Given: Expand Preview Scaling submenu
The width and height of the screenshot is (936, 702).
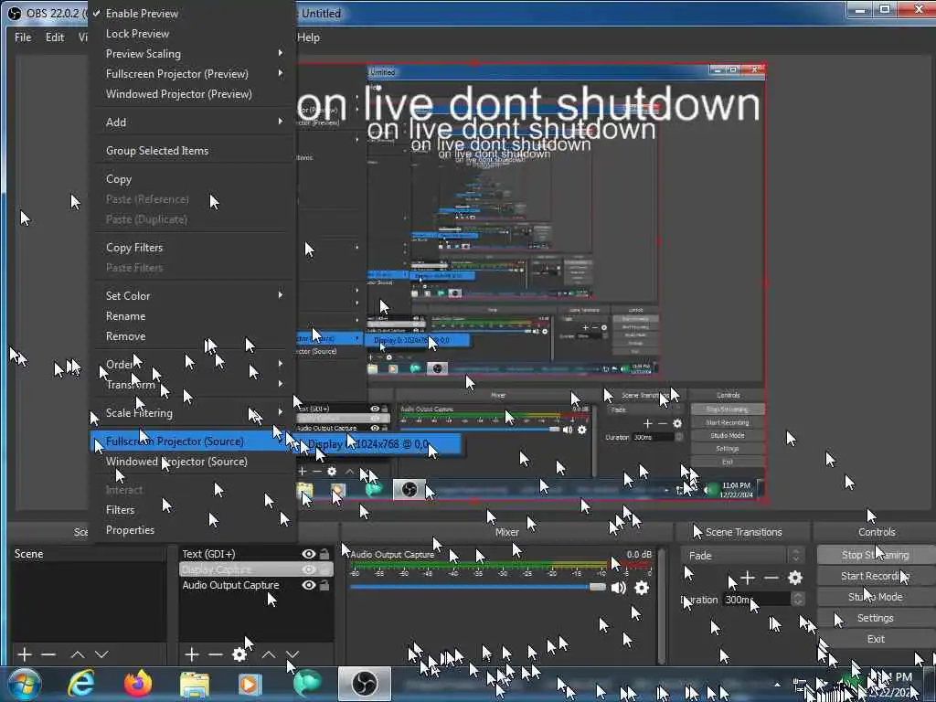Looking at the screenshot, I should click(192, 54).
